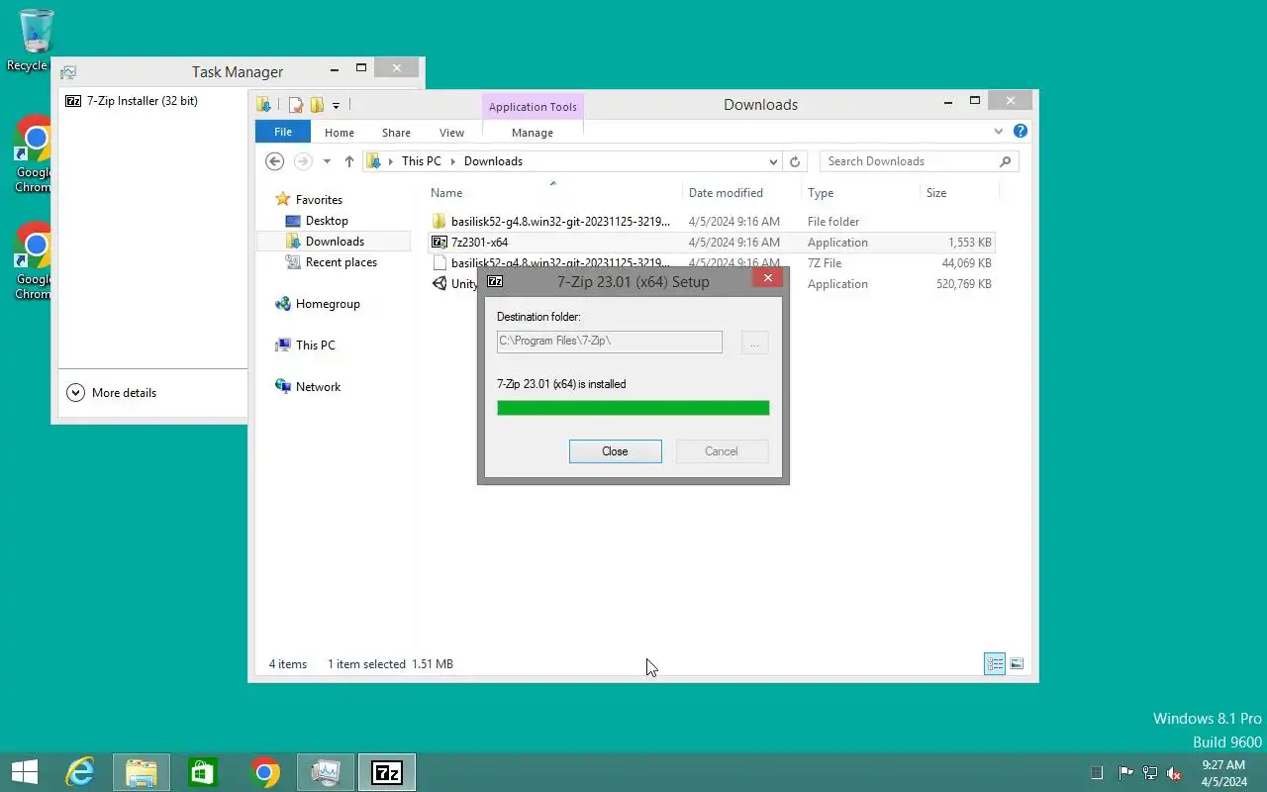Select Homegroup in the navigation pane
This screenshot has height=792, width=1267.
pyautogui.click(x=328, y=304)
